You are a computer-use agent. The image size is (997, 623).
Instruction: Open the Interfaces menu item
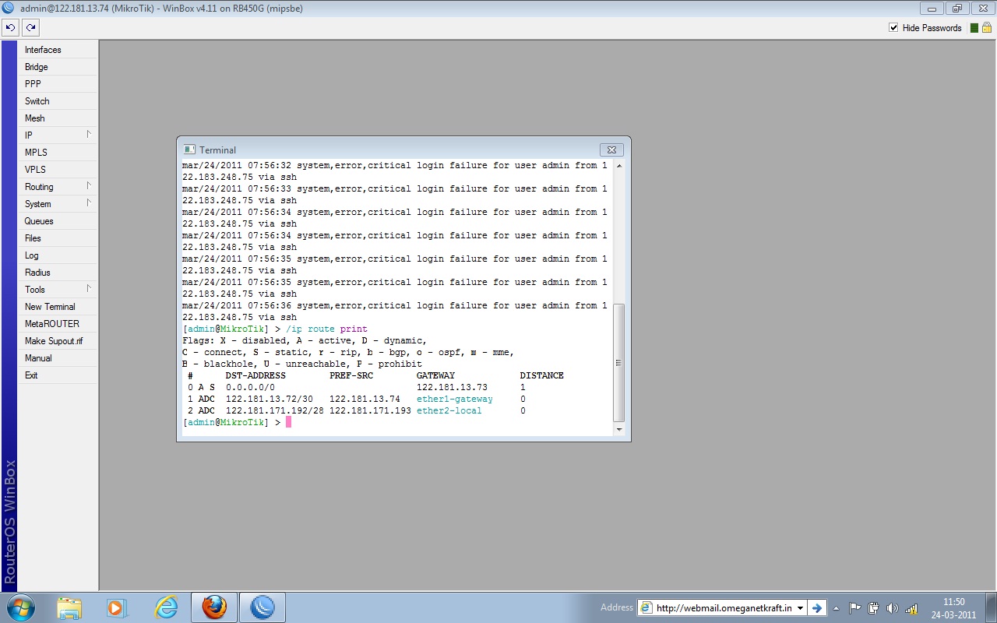(58, 50)
